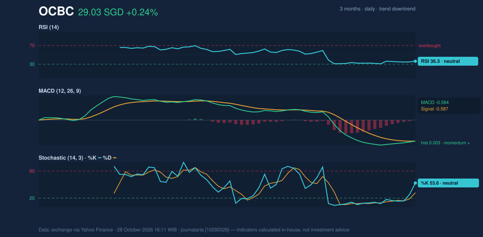Click the Stochastic 20 axis label
This screenshot has width=483, height=237.
32,198
